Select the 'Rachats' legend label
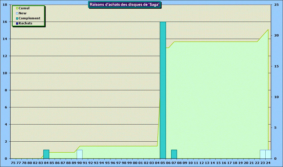Image resolution: width=283 pixels, height=167 pixels. (25, 23)
